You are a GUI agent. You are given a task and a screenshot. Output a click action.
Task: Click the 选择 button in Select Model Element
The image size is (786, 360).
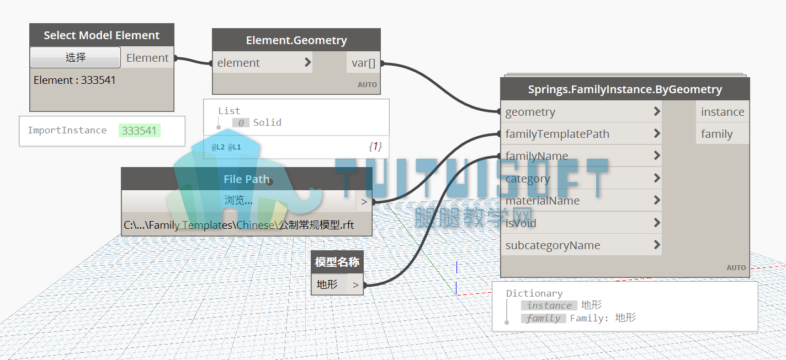pyautogui.click(x=75, y=57)
